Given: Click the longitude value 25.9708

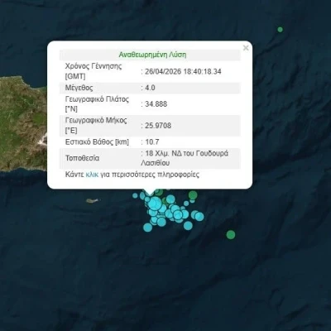Looking at the screenshot, I should (158, 126).
